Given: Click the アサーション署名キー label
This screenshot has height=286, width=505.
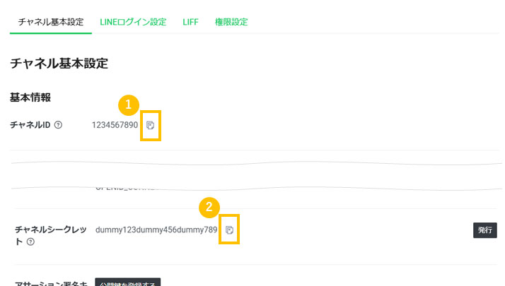Looking at the screenshot, I should 51,282.
